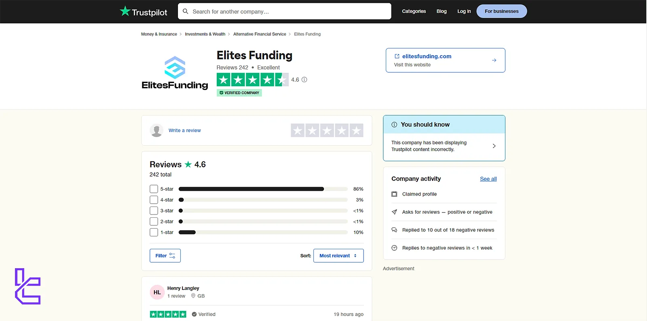Image resolution: width=647 pixels, height=321 pixels.
Task: Click Log in
Action: [x=464, y=11]
